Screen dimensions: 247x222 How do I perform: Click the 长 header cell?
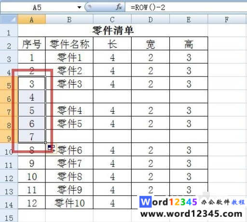click(x=112, y=44)
